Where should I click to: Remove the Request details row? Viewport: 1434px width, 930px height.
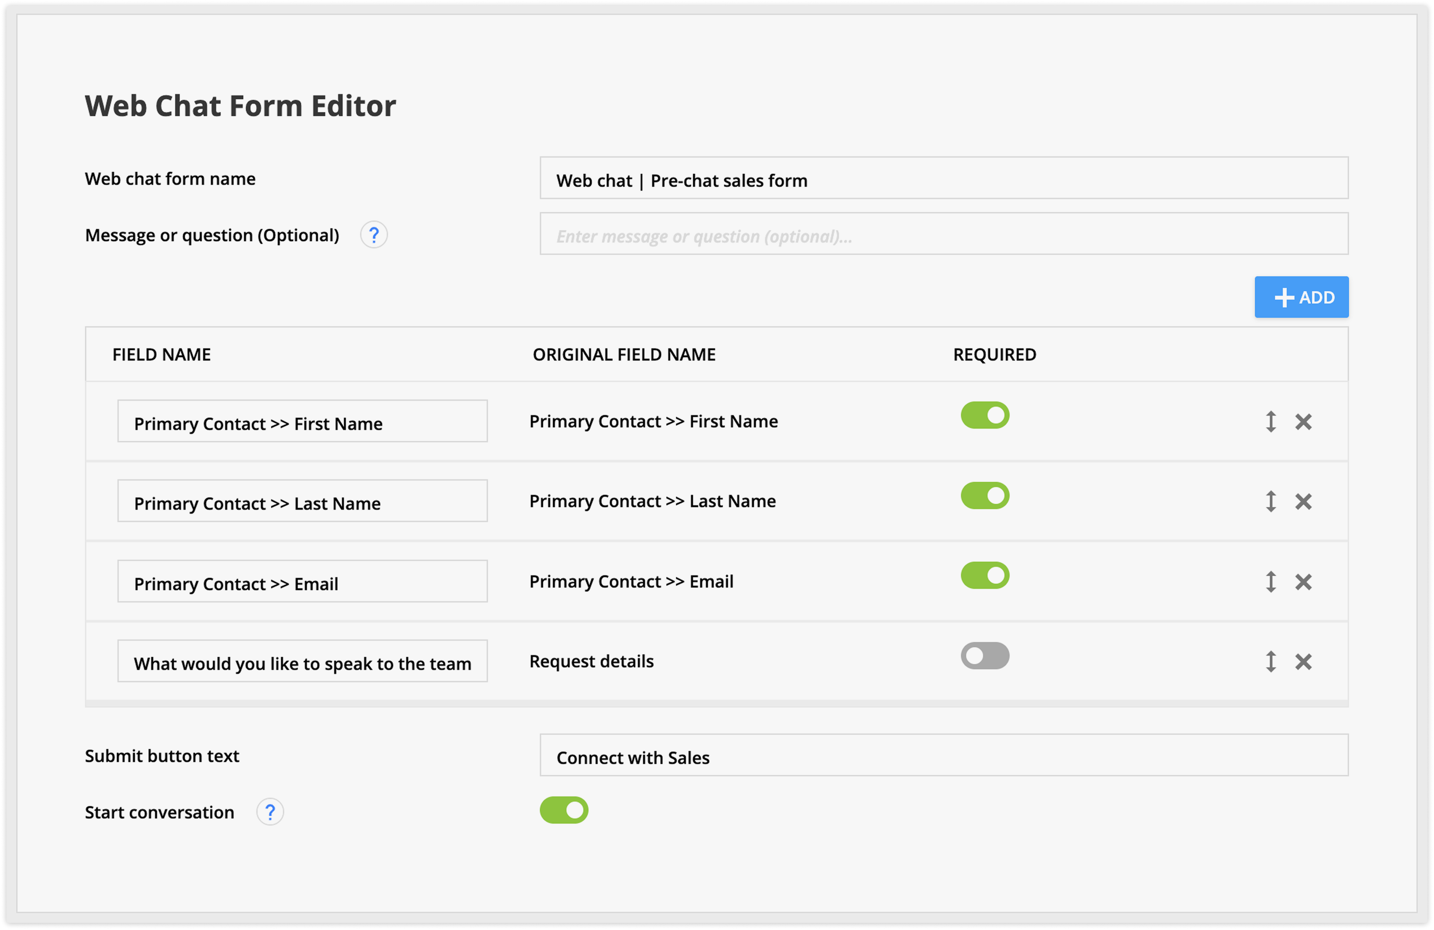(1303, 662)
